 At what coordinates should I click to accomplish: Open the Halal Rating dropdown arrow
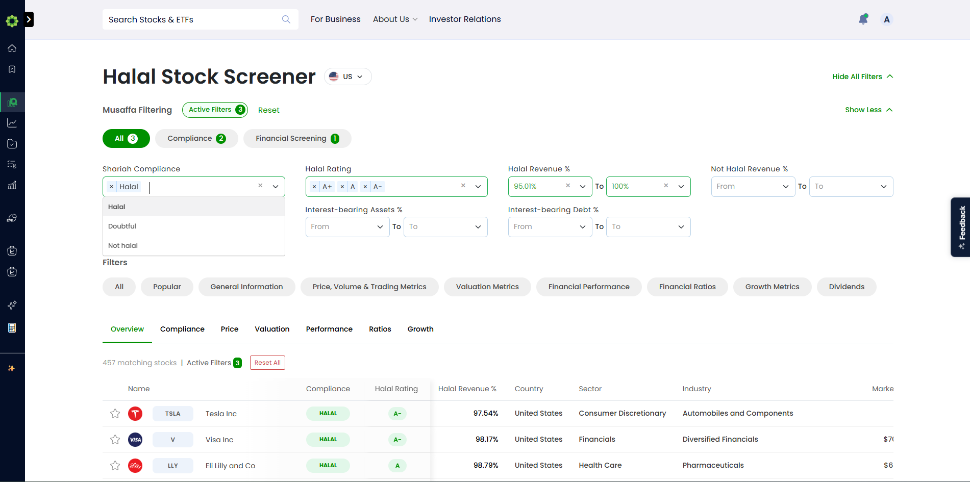(x=478, y=187)
